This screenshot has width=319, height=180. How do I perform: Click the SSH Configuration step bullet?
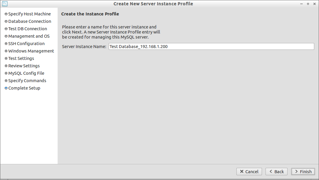click(x=6, y=44)
